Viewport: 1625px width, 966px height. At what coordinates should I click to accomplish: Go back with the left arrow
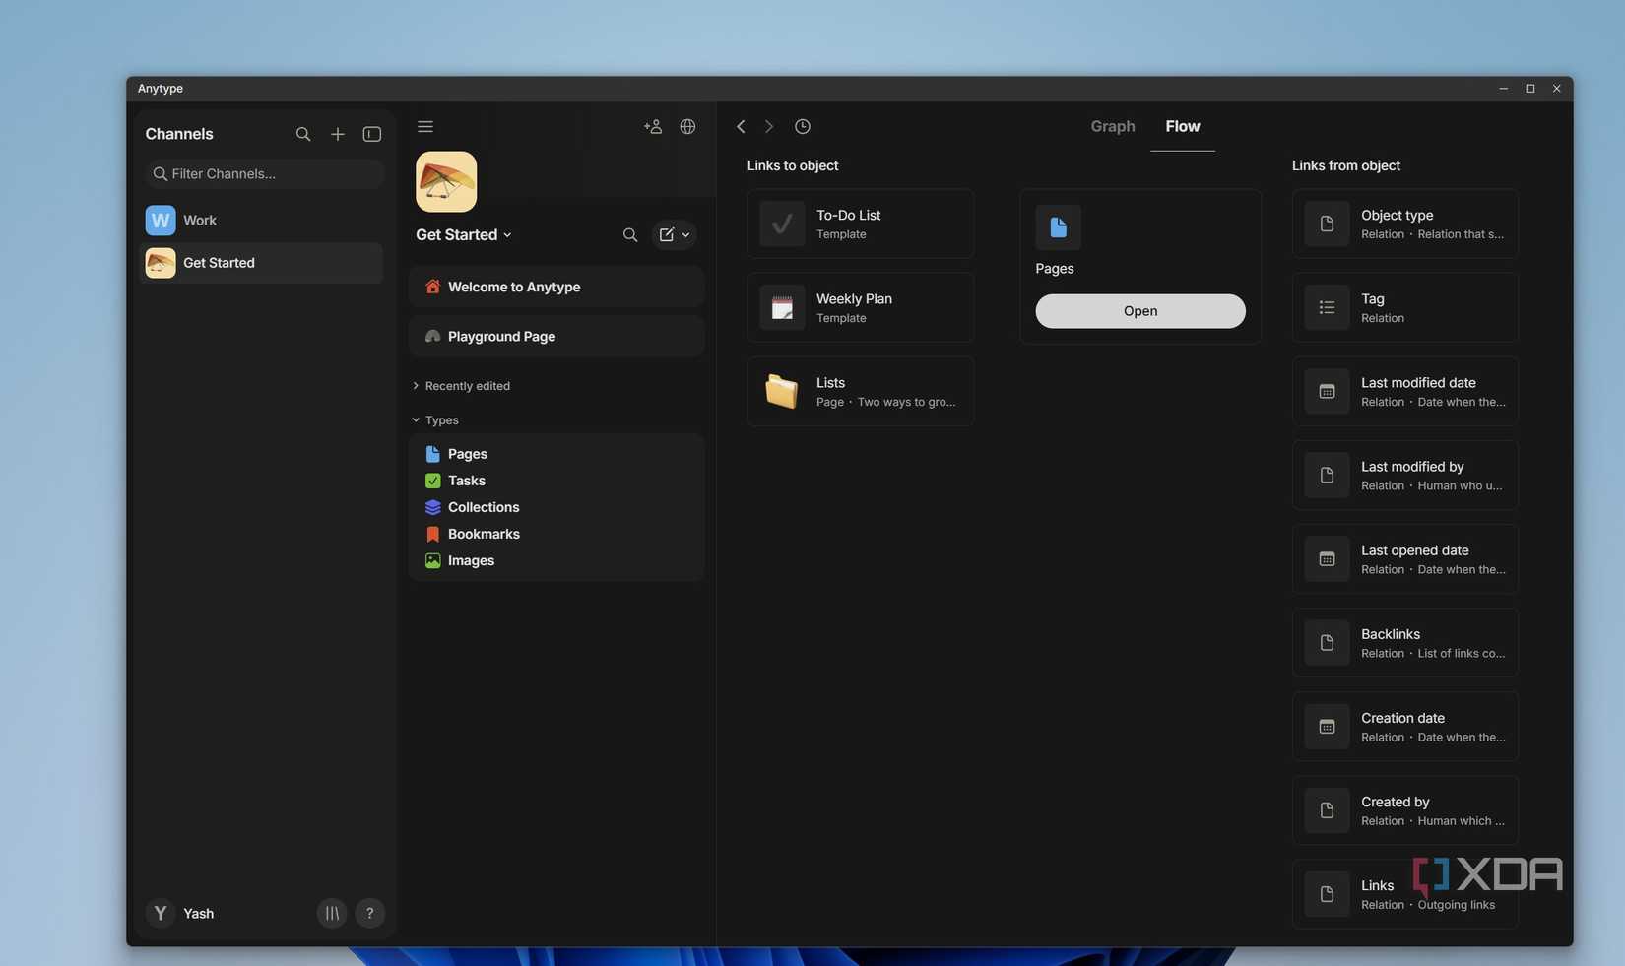click(x=741, y=126)
